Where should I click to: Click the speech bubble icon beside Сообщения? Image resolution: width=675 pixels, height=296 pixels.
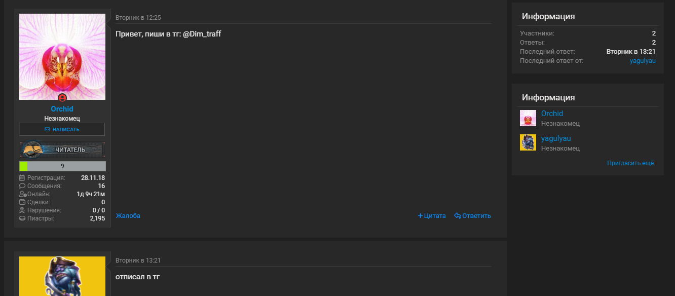coord(22,186)
